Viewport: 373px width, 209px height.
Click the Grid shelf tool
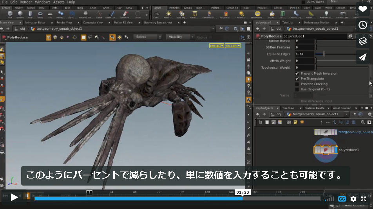pyautogui.click(x=50, y=14)
